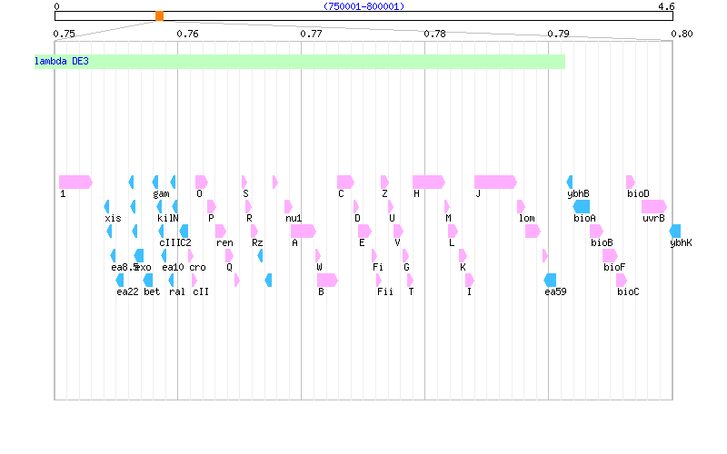Click the blue bioA gene arrow
The width and height of the screenshot is (727, 454).
point(582,206)
